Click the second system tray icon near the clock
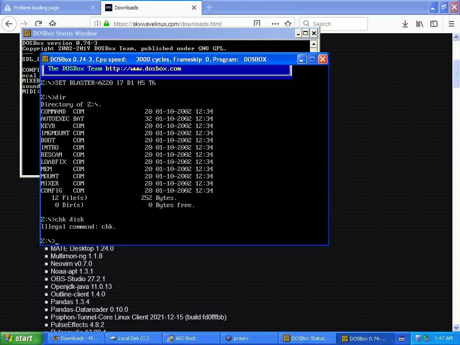Screen dimensions: 460x345 click(427, 338)
